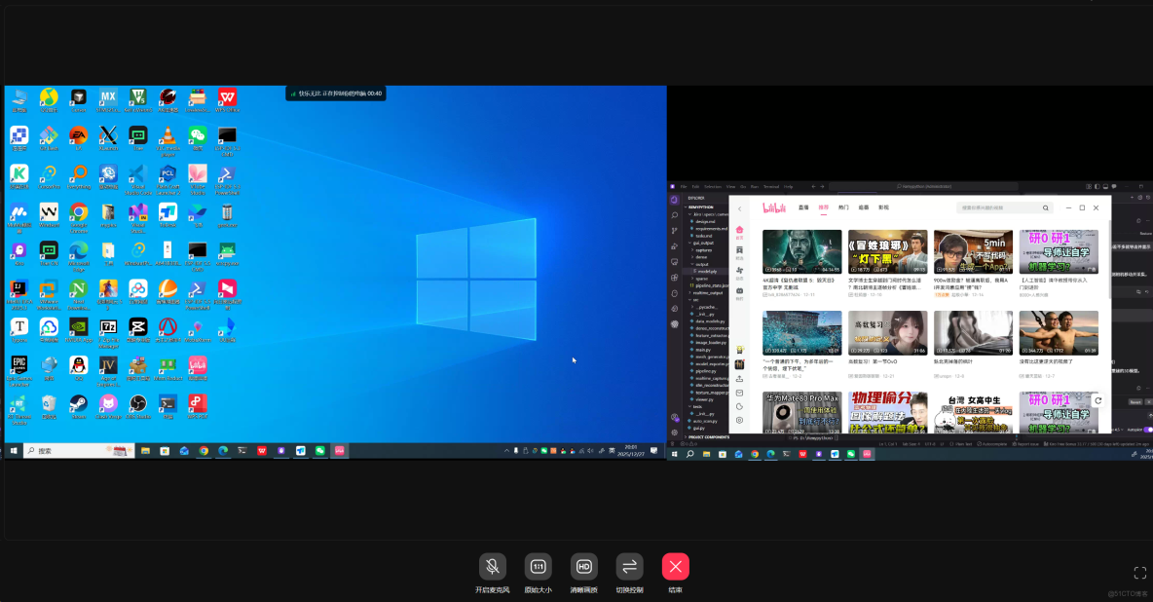Toggle the fullscreen icon at bottom right

(1140, 573)
